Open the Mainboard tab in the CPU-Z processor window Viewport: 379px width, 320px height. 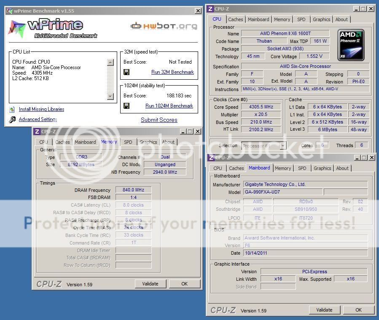[258, 19]
